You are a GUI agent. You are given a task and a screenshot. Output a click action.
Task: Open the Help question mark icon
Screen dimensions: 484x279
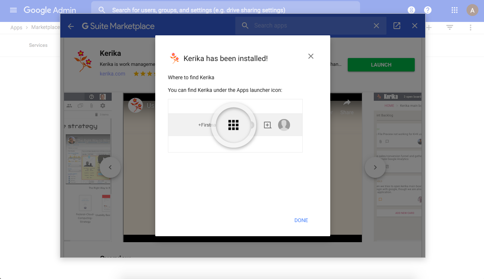tap(428, 10)
